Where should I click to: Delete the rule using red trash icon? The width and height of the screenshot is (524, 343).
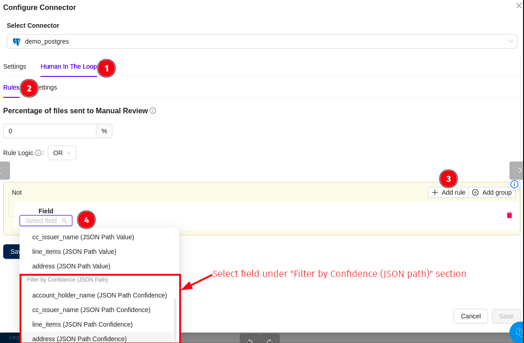[x=509, y=215]
